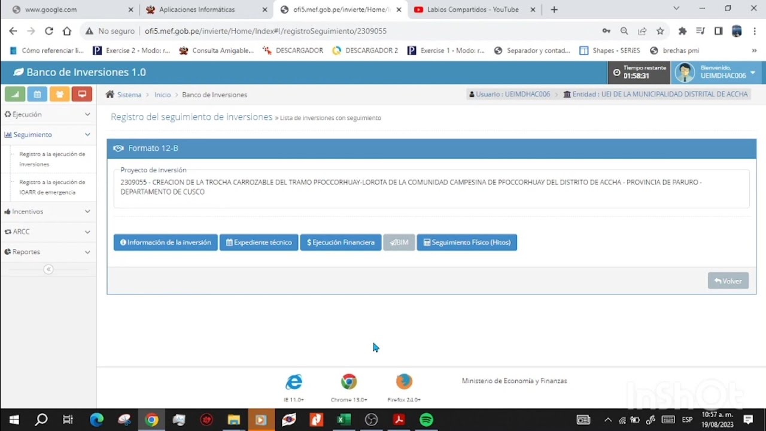Expand the Ejecución sidebar menu
The image size is (766, 431).
pyautogui.click(x=48, y=114)
